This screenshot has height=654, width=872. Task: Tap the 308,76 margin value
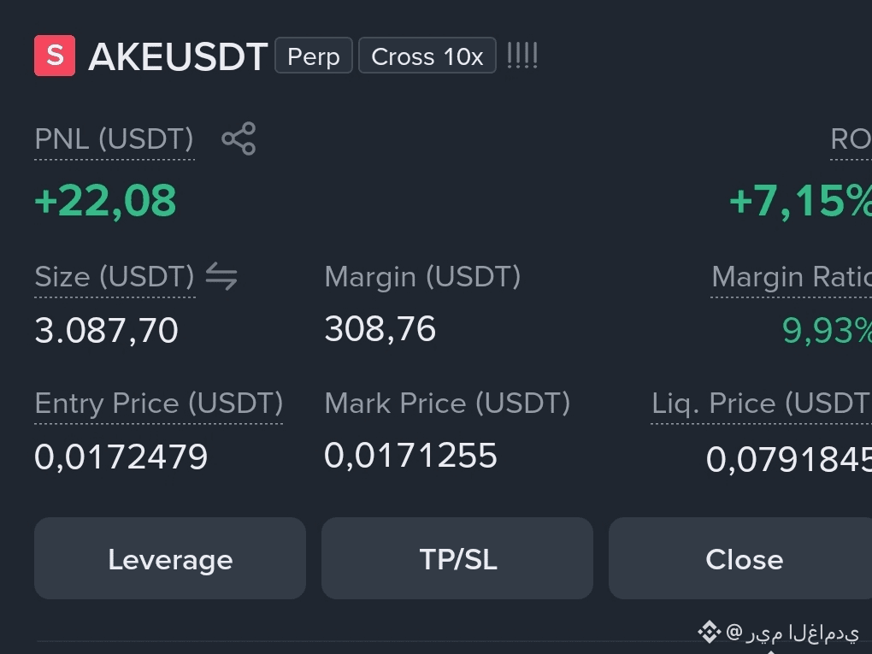(380, 328)
